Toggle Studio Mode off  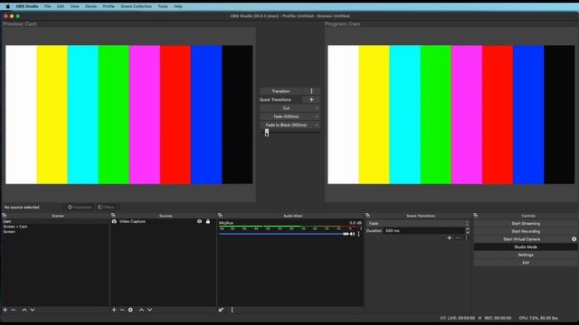point(526,246)
